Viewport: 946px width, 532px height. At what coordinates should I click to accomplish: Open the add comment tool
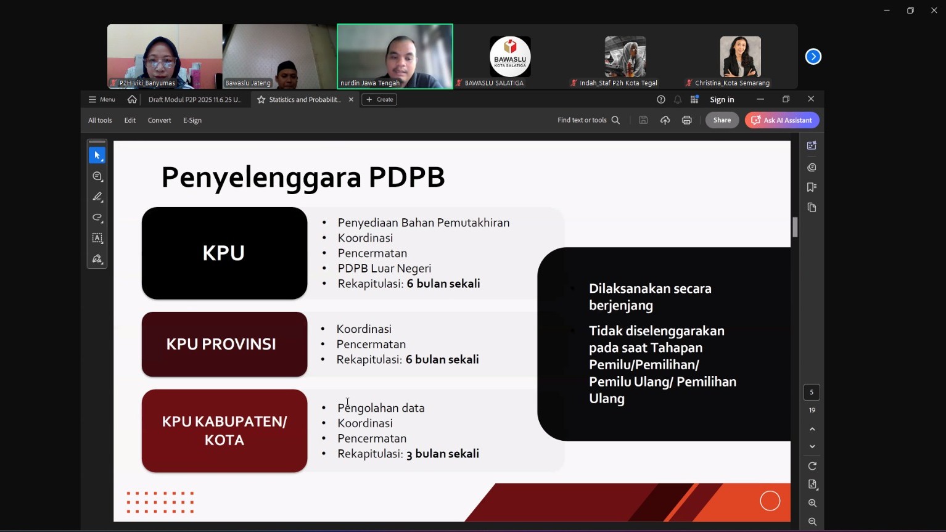click(97, 176)
